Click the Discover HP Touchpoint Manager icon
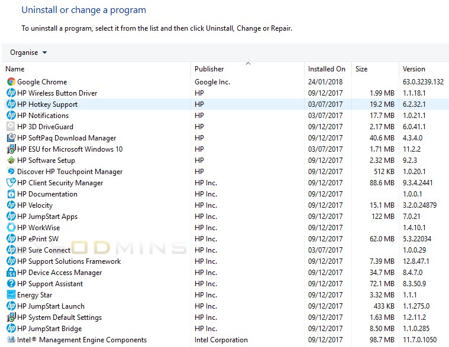The width and height of the screenshot is (449, 347). (11, 171)
